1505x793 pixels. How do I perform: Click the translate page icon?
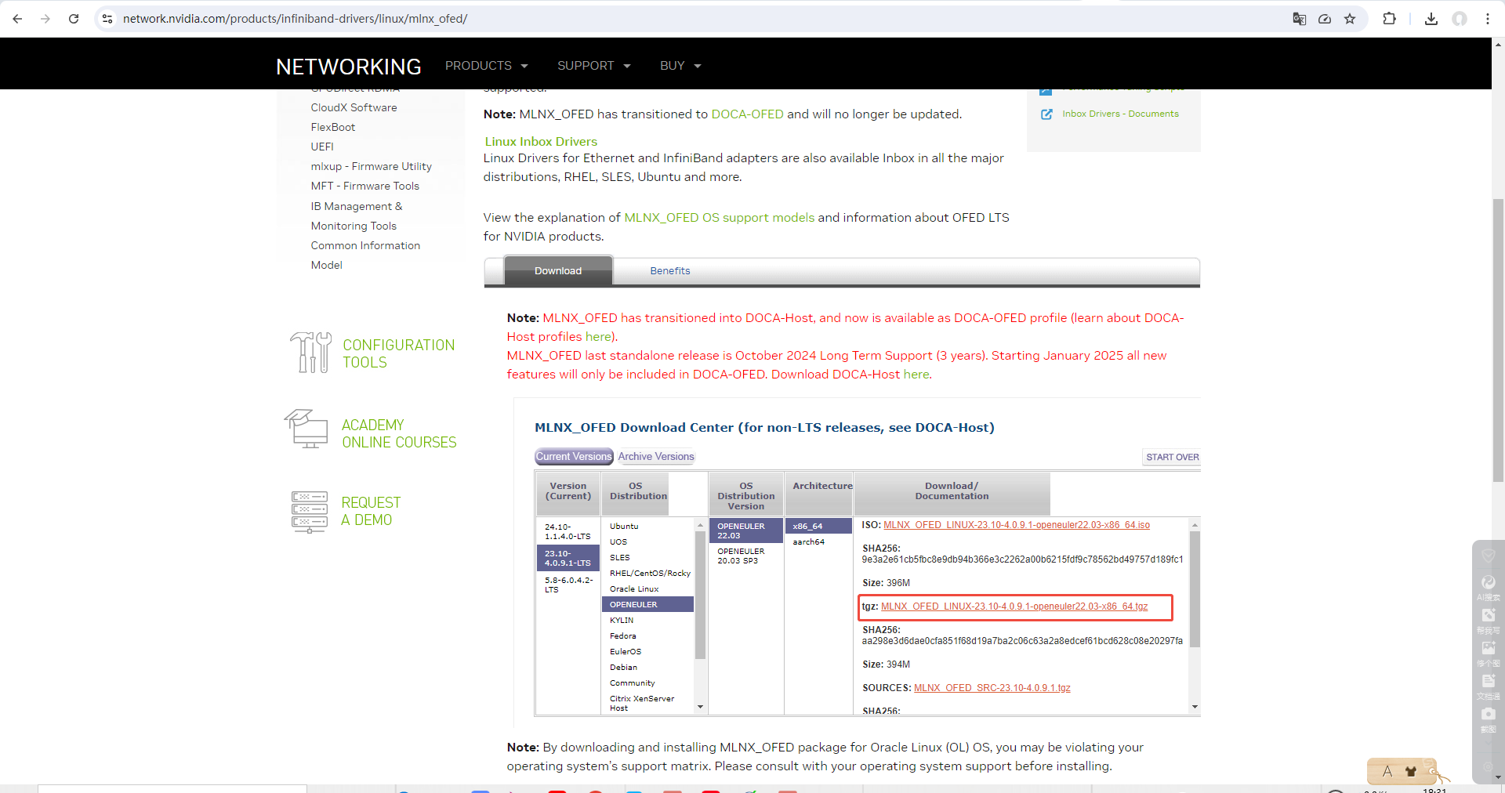1299,19
